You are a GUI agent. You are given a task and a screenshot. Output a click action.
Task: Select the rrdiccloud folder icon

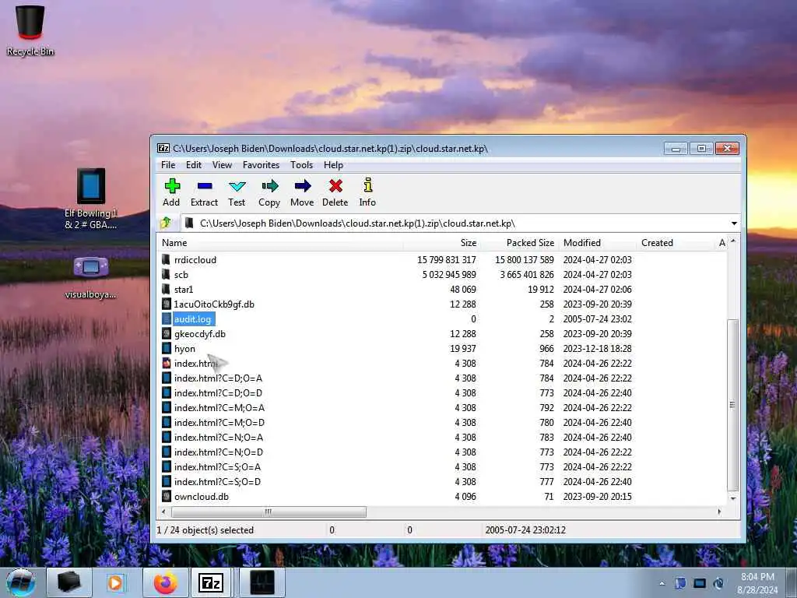click(166, 260)
